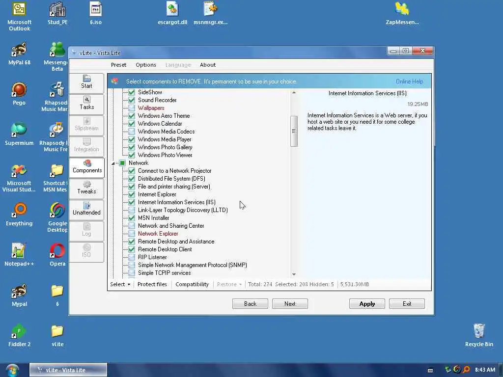The image size is (503, 377).
Task: Toggle Windows Media Codecs checkbox
Action: pyautogui.click(x=132, y=132)
